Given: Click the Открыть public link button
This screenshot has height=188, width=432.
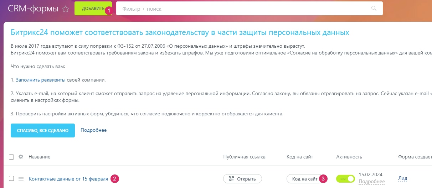Looking at the screenshot, I should (242, 179).
